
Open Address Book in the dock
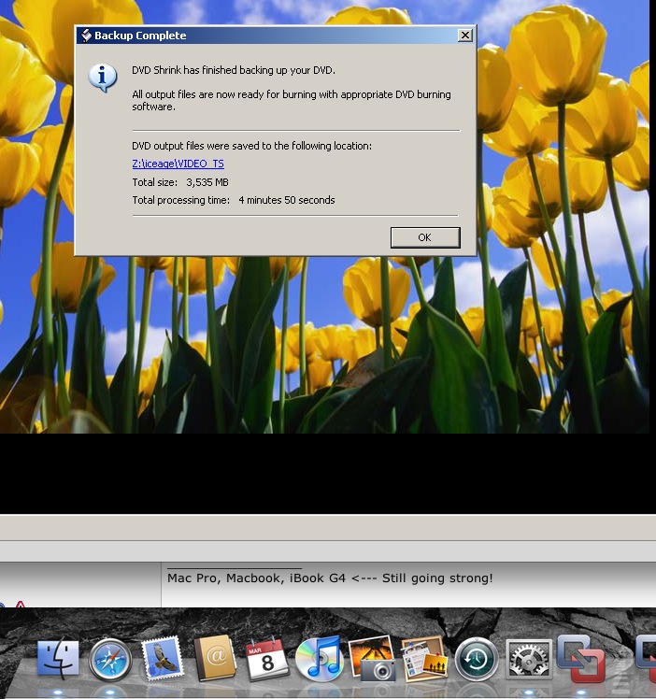click(x=215, y=658)
